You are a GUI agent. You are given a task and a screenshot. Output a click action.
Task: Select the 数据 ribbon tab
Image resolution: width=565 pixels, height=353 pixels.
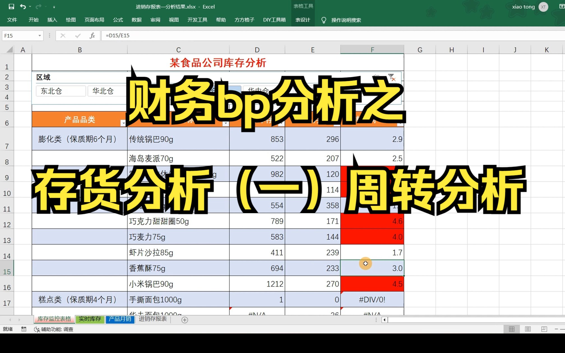coord(136,20)
